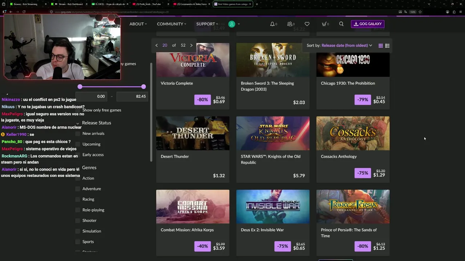Screen dimensions: 465x261
Task: Open the Deus Ex 2: Invisible War link
Action: point(262,230)
